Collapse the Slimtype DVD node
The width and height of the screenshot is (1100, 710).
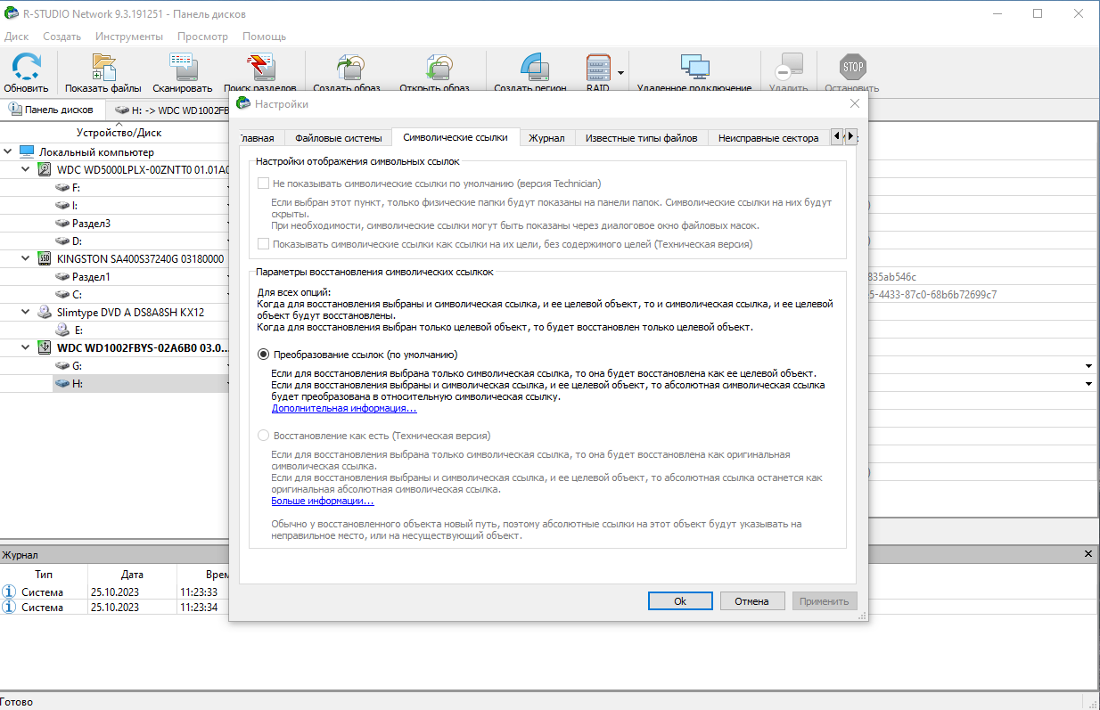(25, 312)
